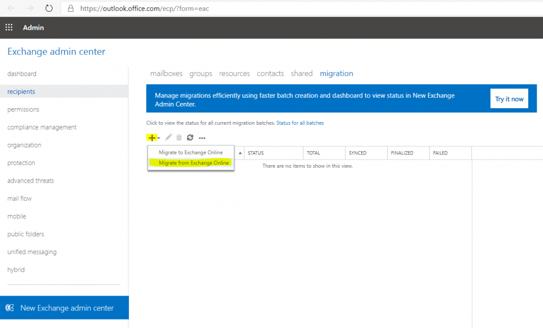Viewport: 543px width, 328px height.
Task: Go to dashboard in the sidebar
Action: (22, 74)
